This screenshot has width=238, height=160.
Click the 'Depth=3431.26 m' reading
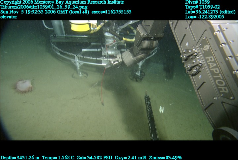coord(20,158)
